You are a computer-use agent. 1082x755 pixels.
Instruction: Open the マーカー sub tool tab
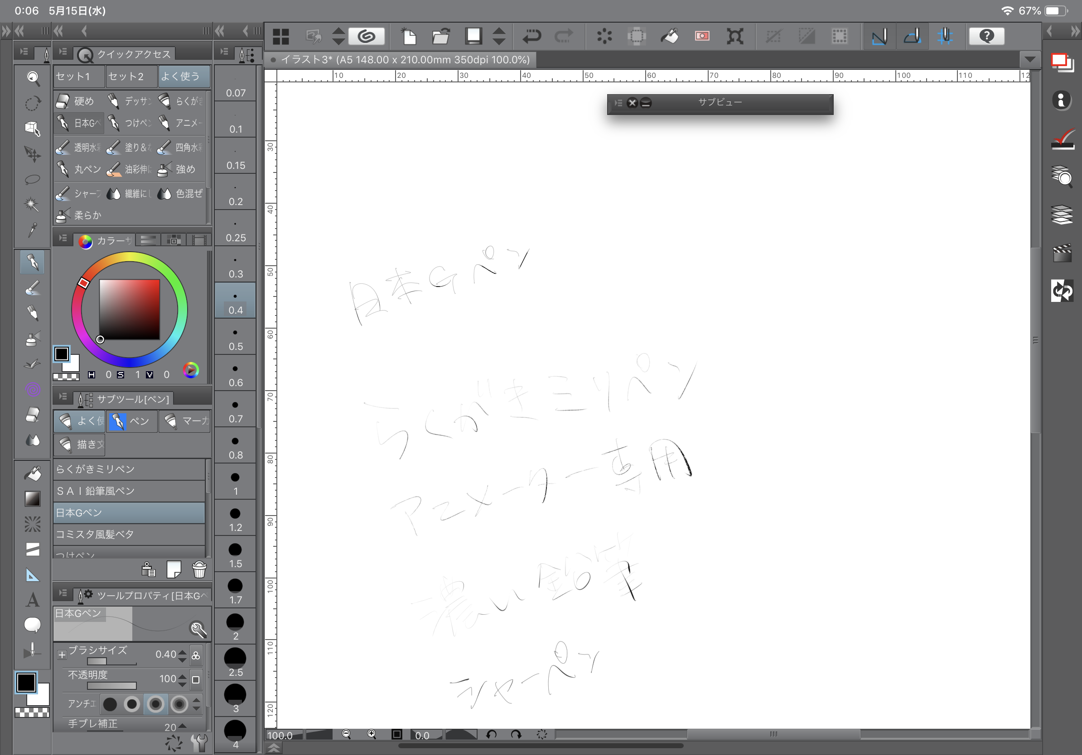click(x=185, y=421)
